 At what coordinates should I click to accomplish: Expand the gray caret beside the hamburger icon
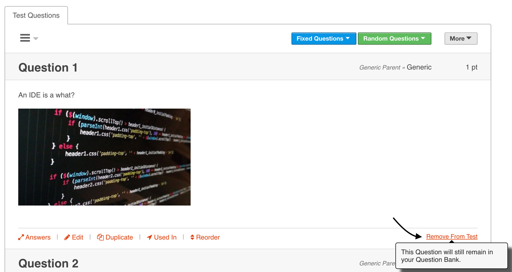pyautogui.click(x=36, y=39)
